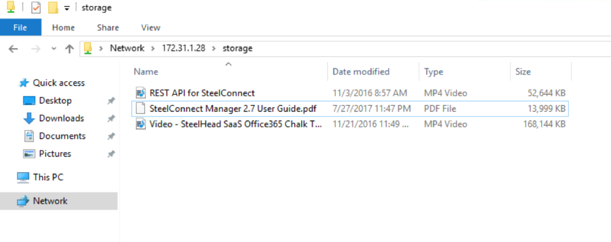Click the SteelHead SaaS video file icon

tap(140, 124)
